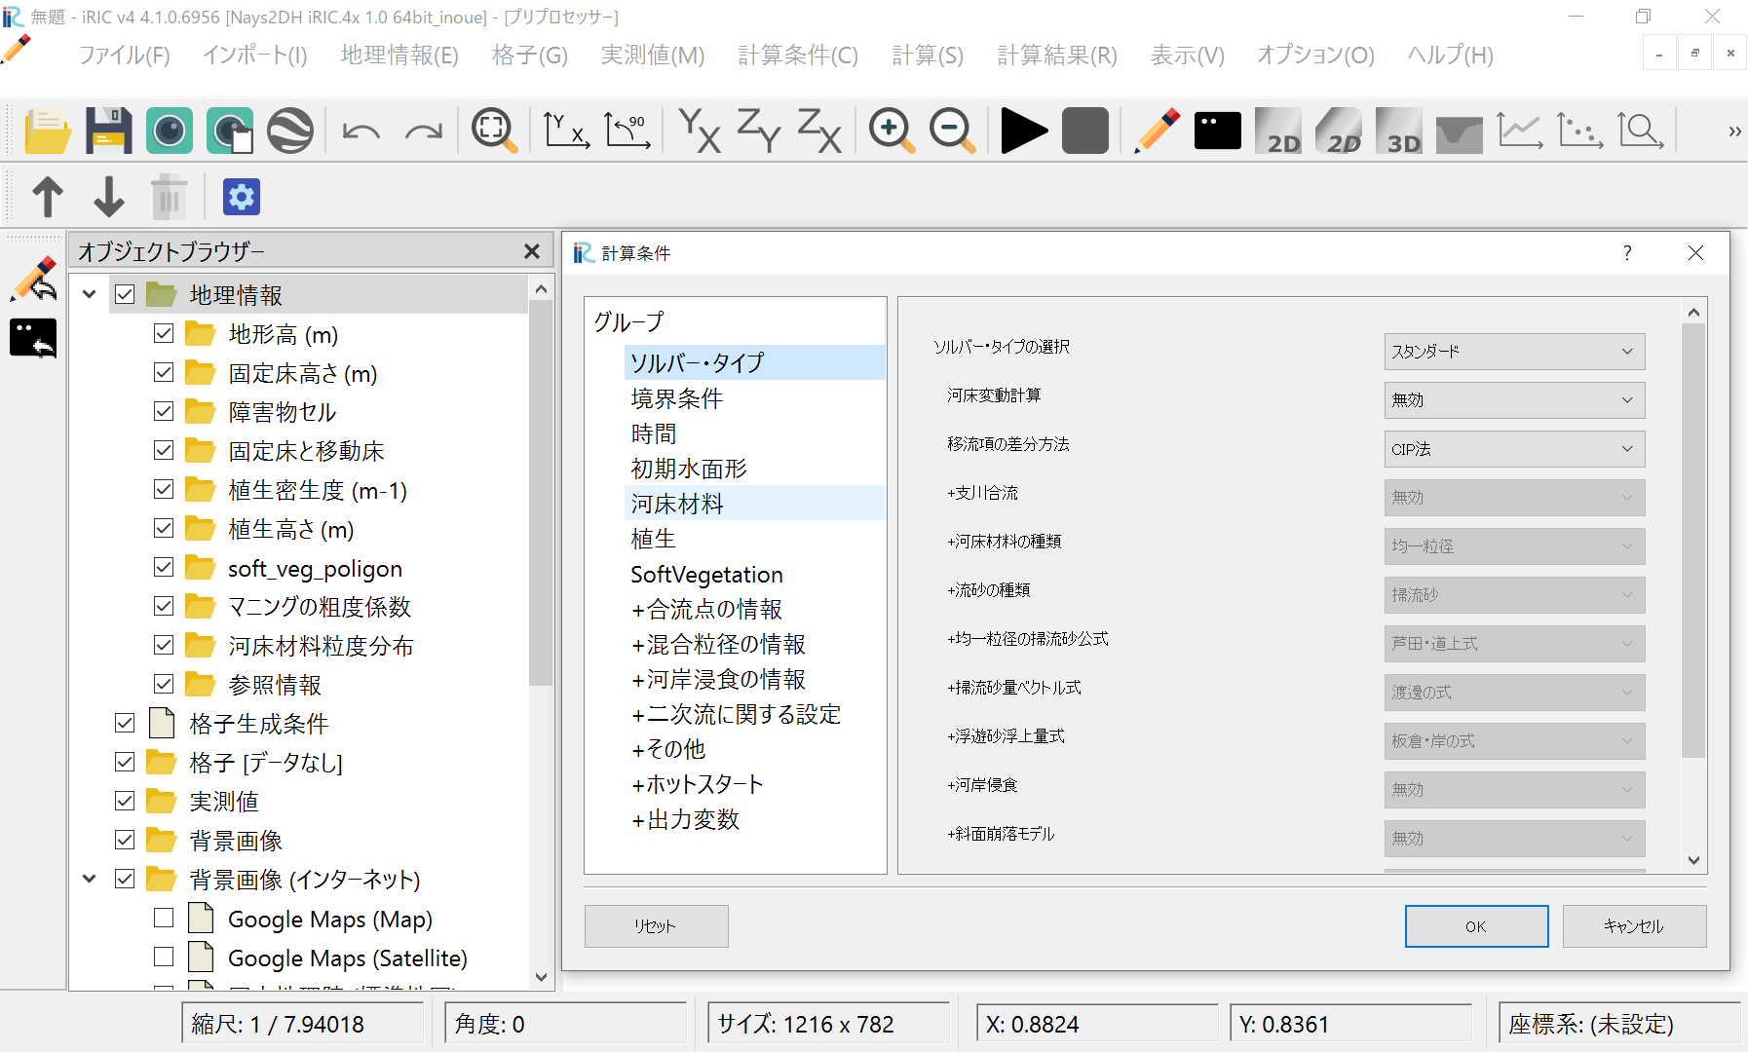Screen dimensions: 1748x1052
Task: Click the undo arrow icon
Action: [361, 131]
